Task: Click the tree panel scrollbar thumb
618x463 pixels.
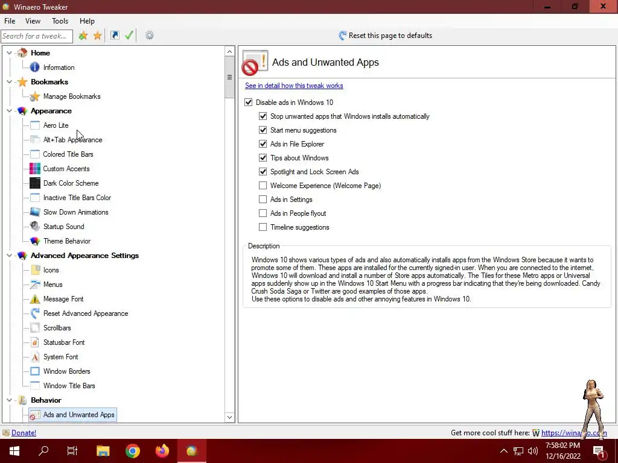Action: tap(230, 77)
